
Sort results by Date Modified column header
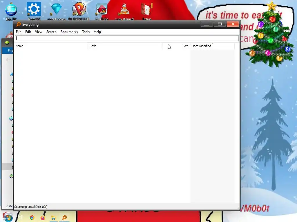(212, 46)
